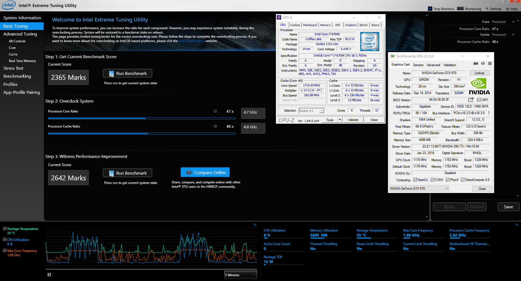Open the GPU selector dropdown in GPU-Z

coord(419,189)
